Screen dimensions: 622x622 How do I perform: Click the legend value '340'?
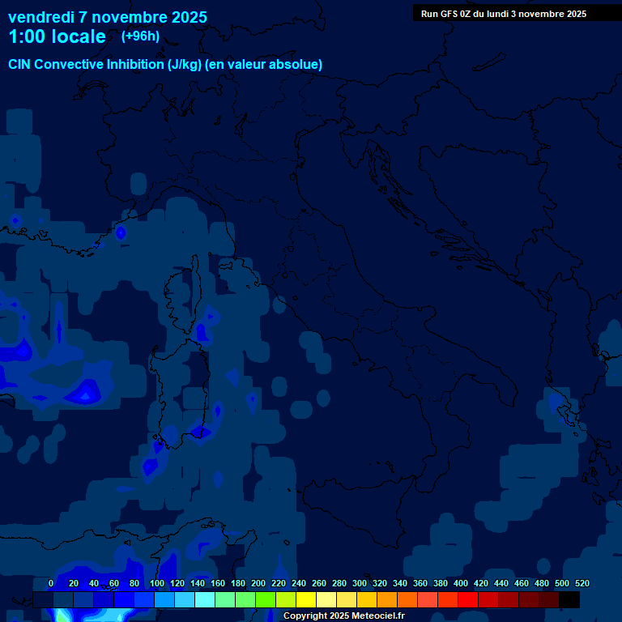tap(399, 583)
